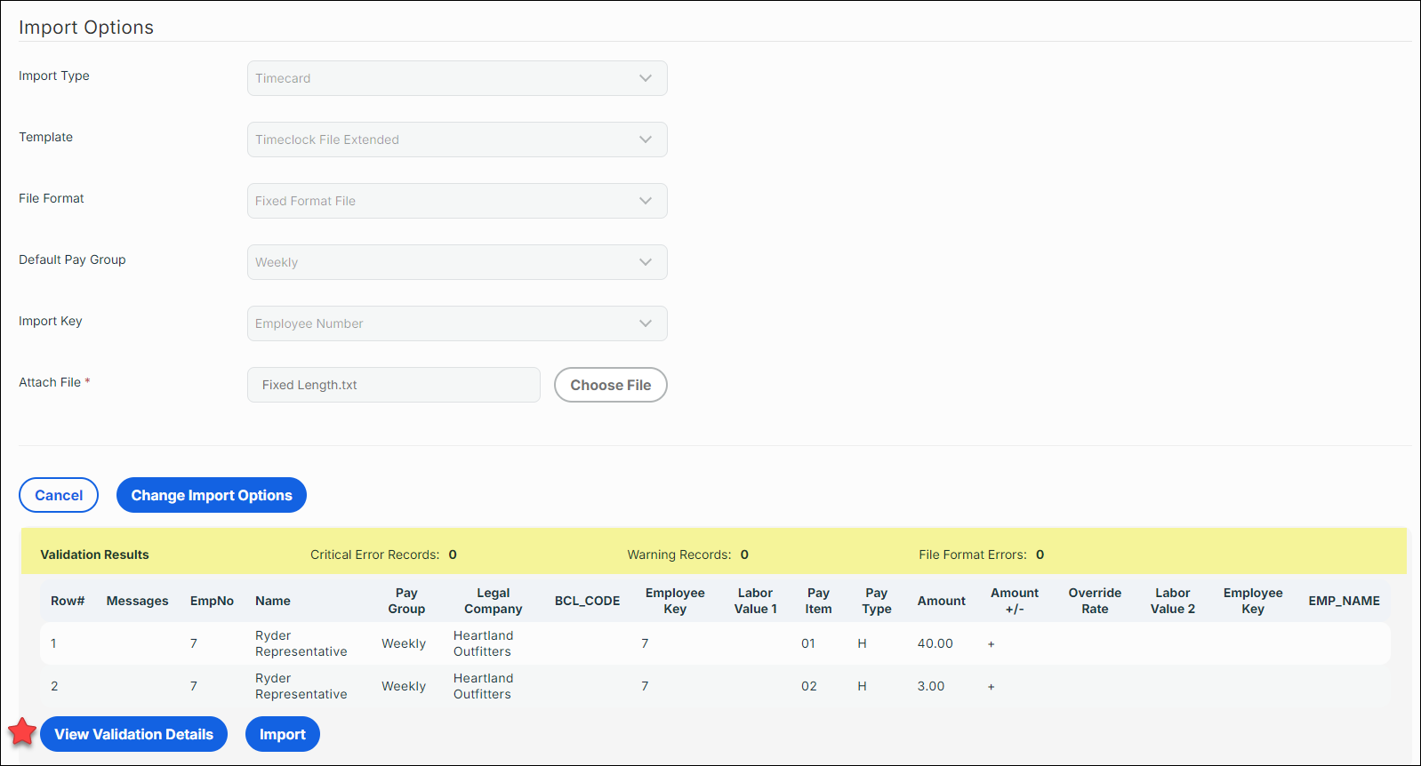Click the Warning Records count
1421x766 pixels.
[744, 555]
